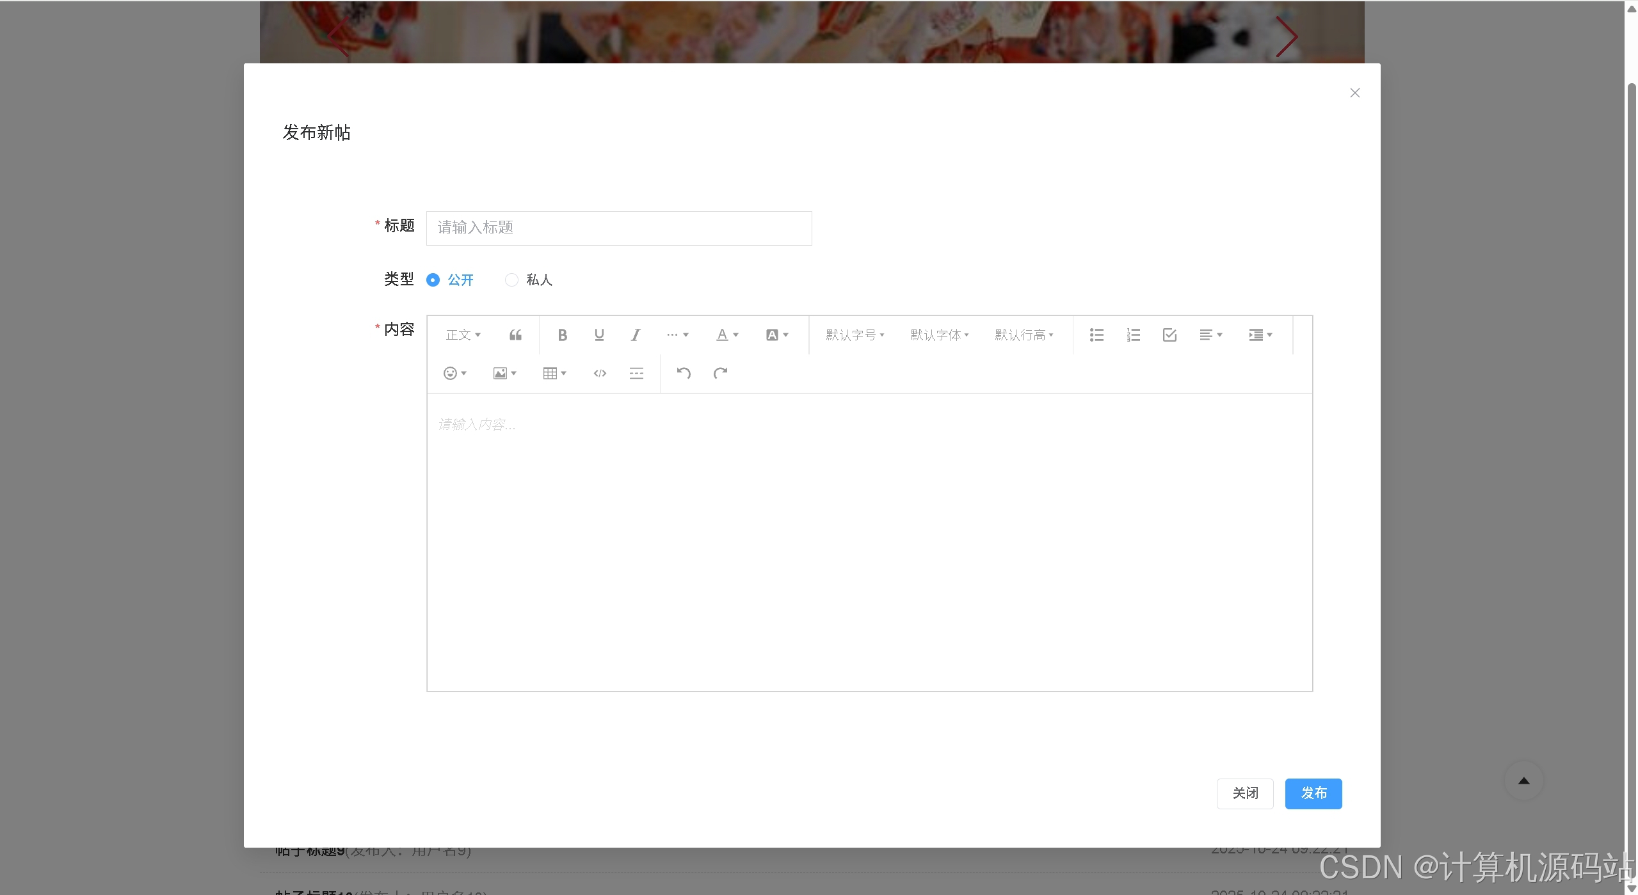Toggle italic formatting
This screenshot has width=1638, height=895.
coord(636,335)
